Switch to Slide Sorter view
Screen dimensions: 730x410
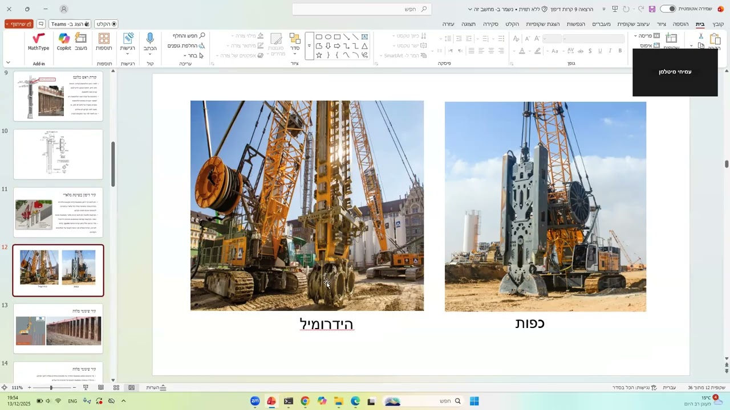(116, 388)
